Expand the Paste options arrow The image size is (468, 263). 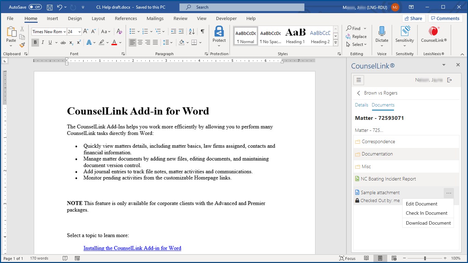pos(11,46)
